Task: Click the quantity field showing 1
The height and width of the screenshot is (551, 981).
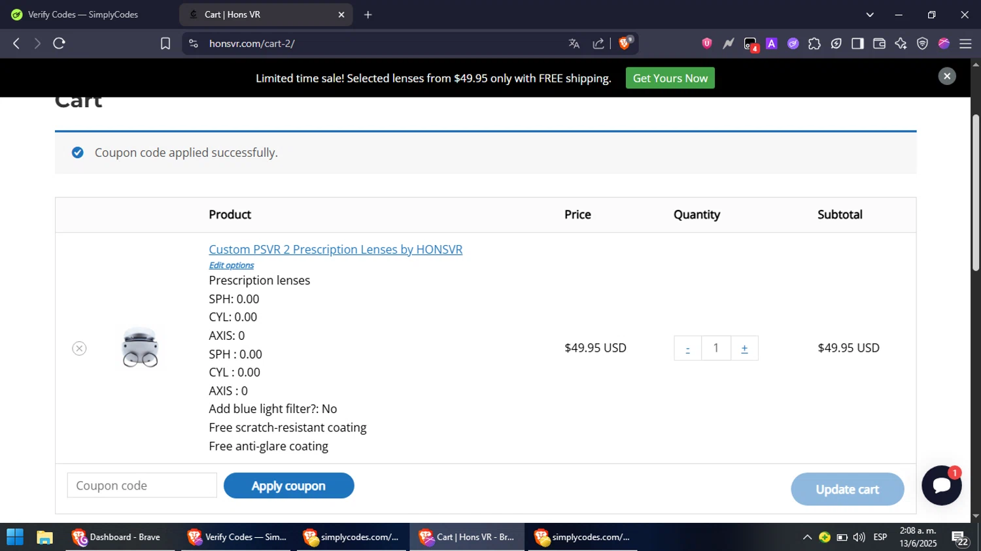Action: click(716, 348)
